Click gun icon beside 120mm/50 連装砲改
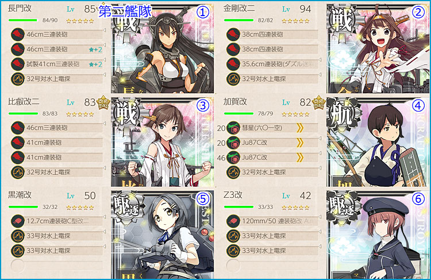Image resolution: width=431 pixels, height=280 pixels. pos(233,221)
